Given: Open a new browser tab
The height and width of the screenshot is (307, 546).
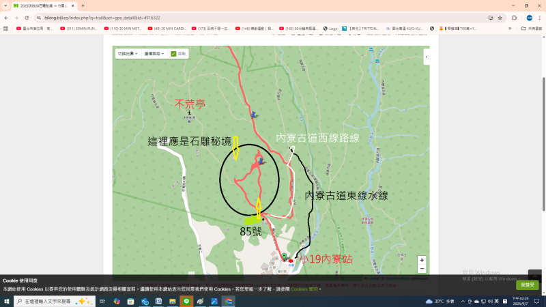Looking at the screenshot, I should (83, 6).
